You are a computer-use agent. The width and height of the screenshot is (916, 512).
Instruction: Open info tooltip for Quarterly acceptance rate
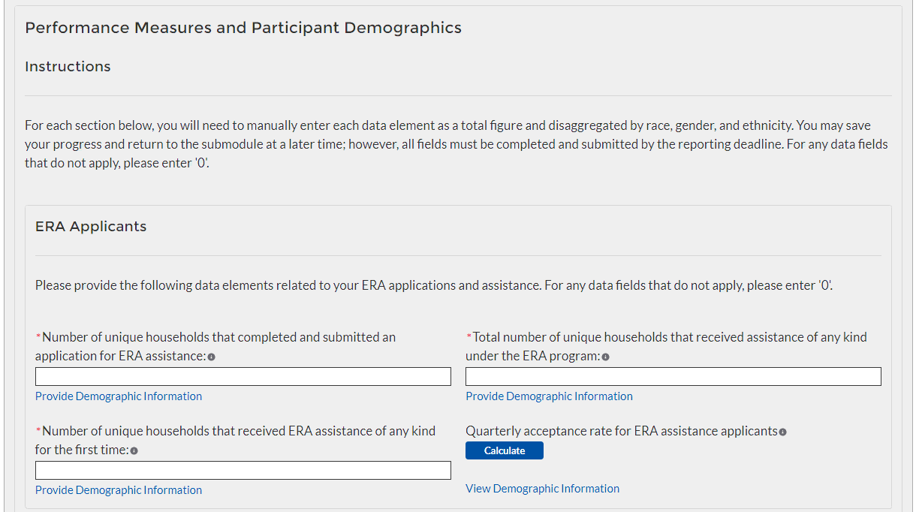tap(782, 432)
